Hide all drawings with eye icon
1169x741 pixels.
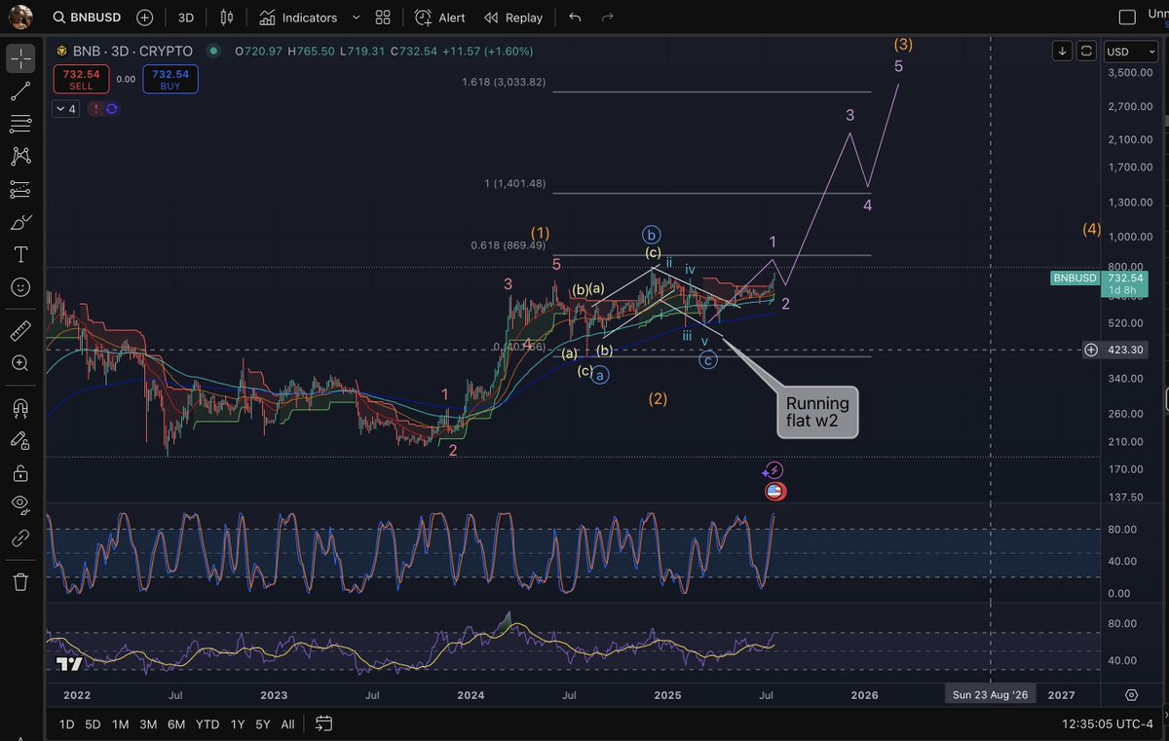click(20, 504)
